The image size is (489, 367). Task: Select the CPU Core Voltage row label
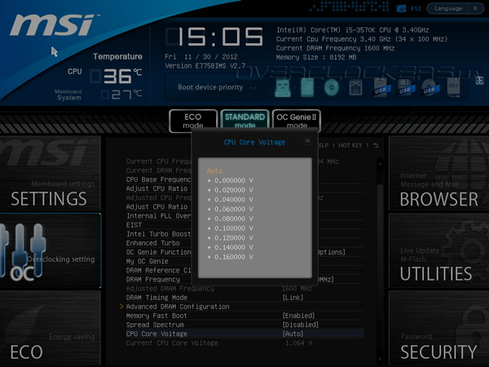156,334
